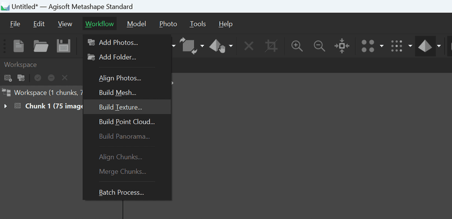This screenshot has width=452, height=219.
Task: Click Enable items checkmark icon in Workspace
Action: 38,78
